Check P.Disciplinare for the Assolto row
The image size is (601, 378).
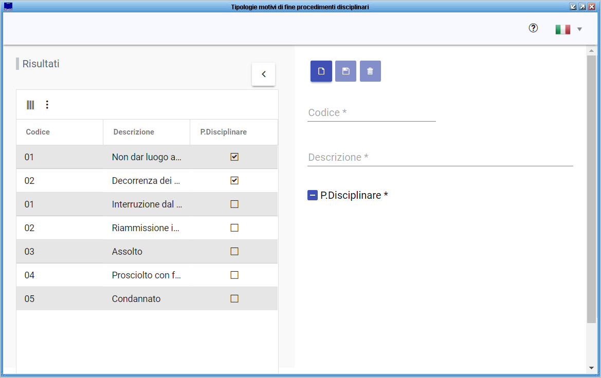click(x=234, y=252)
